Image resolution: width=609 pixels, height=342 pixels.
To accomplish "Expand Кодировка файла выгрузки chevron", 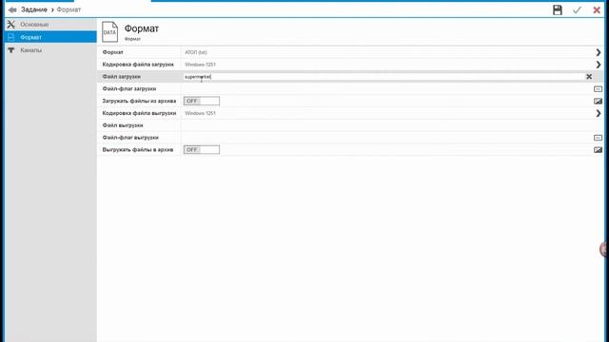I will pyautogui.click(x=599, y=113).
